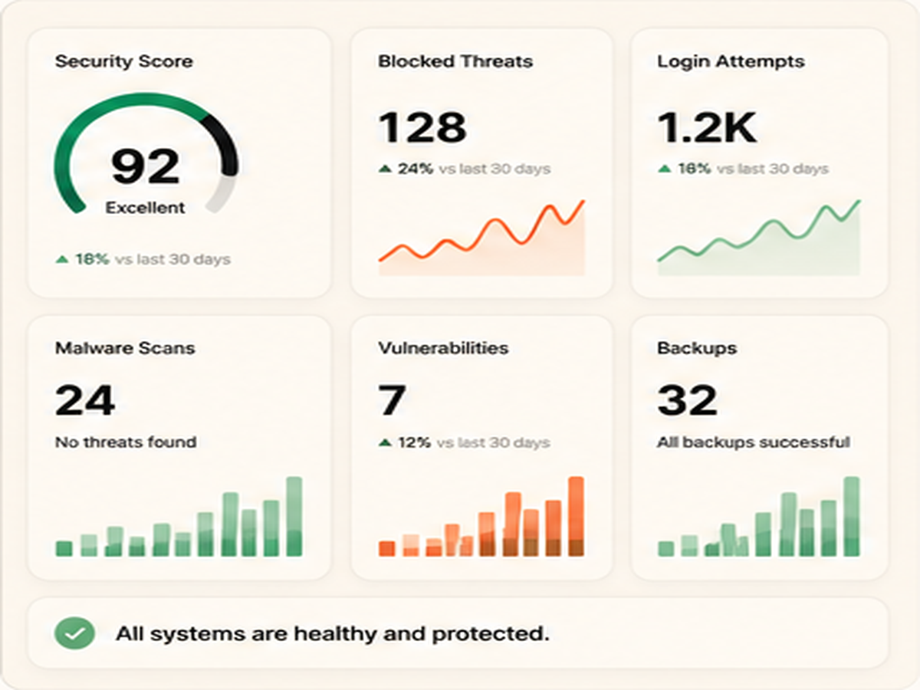Click the "Malware Scans" card title
The width and height of the screenshot is (920, 690).
[125, 348]
